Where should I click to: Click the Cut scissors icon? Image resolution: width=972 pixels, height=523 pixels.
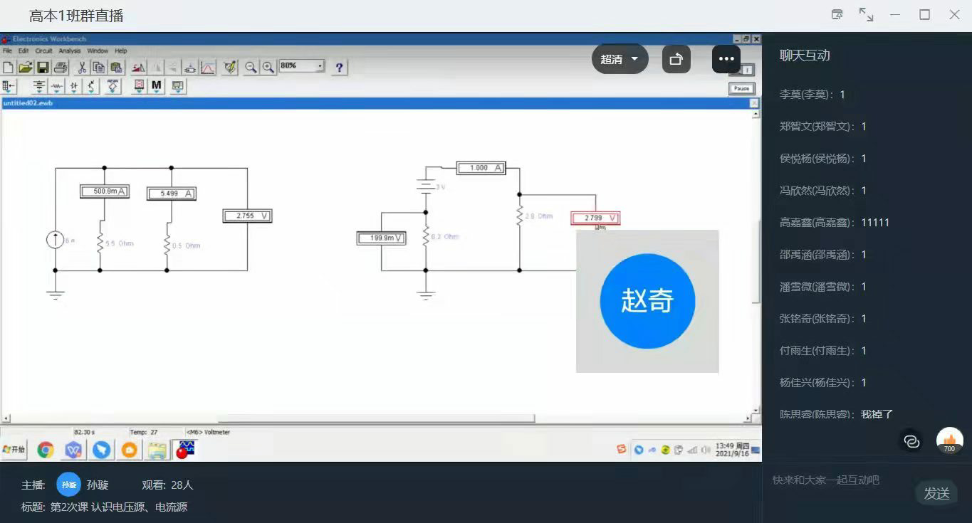[82, 68]
